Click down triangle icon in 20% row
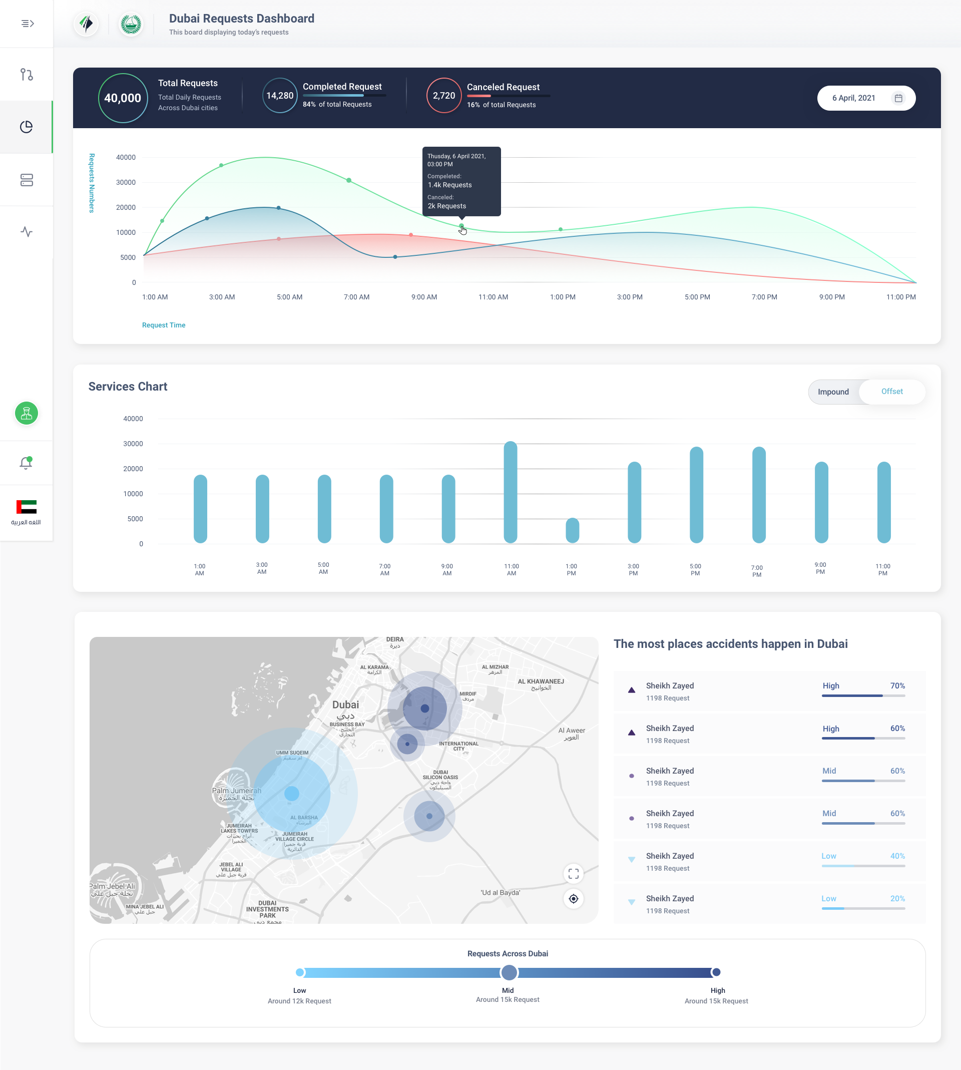Image resolution: width=961 pixels, height=1070 pixels. 632,903
